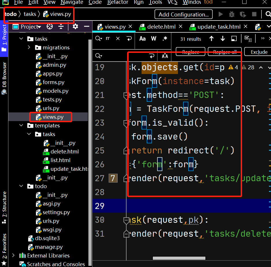
Task: Click locate opened file crosshair icon
Action: 50,27
